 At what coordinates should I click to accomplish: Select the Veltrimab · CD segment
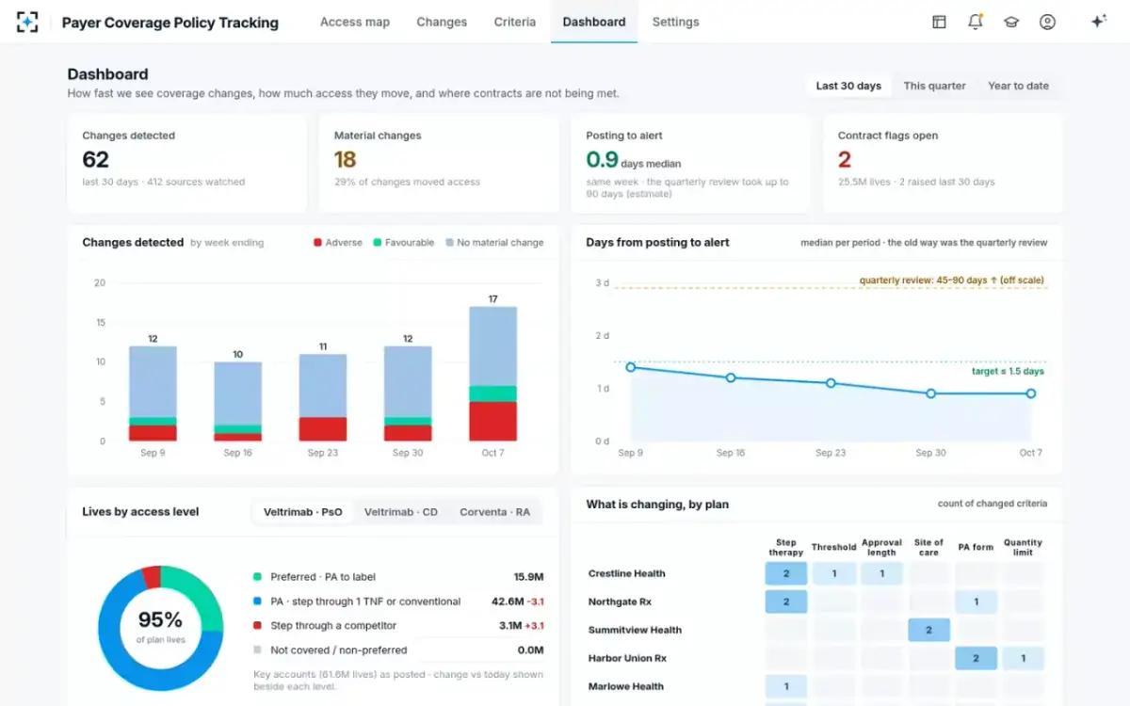tap(401, 512)
